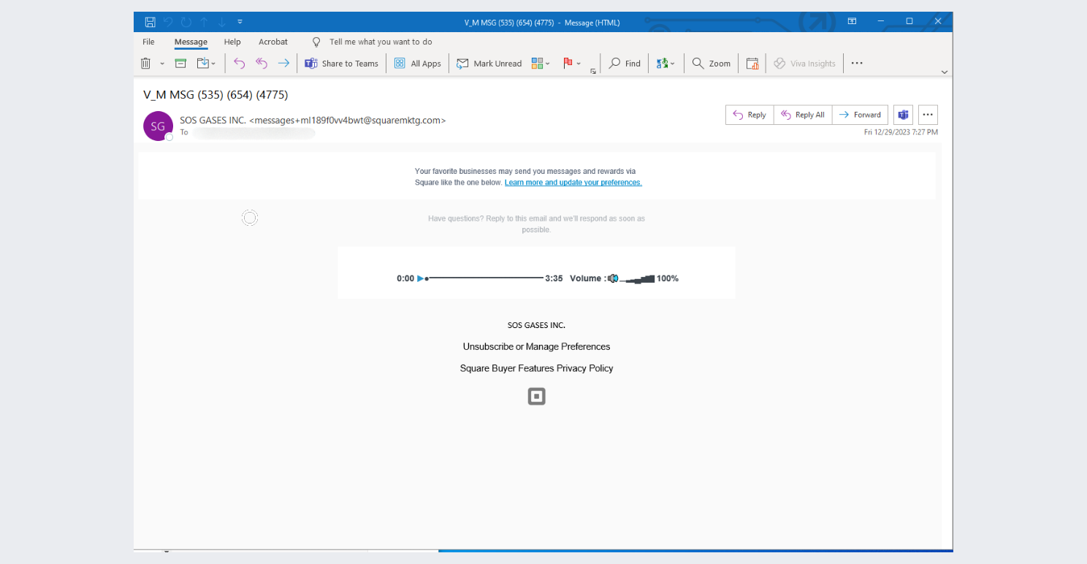Go to the previous item with the up arrow

[x=205, y=22]
